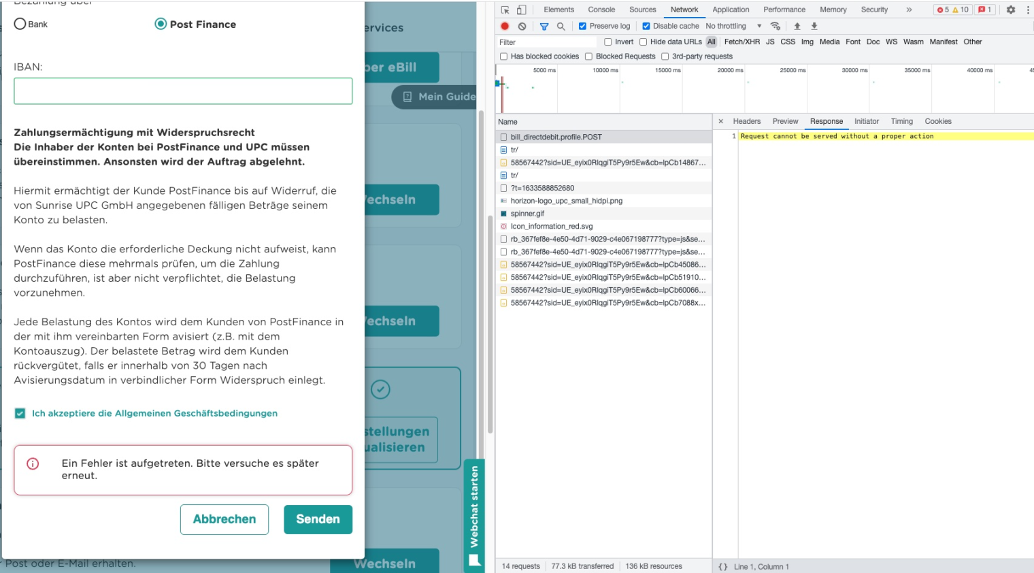Image resolution: width=1034 pixels, height=573 pixels.
Task: Uncheck the terms acceptance checkbox
Action: point(20,413)
